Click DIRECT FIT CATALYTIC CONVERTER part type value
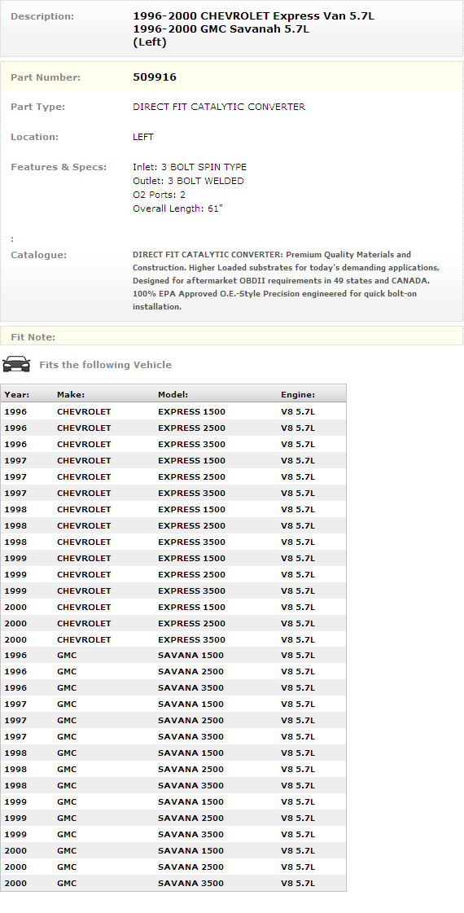 click(219, 107)
